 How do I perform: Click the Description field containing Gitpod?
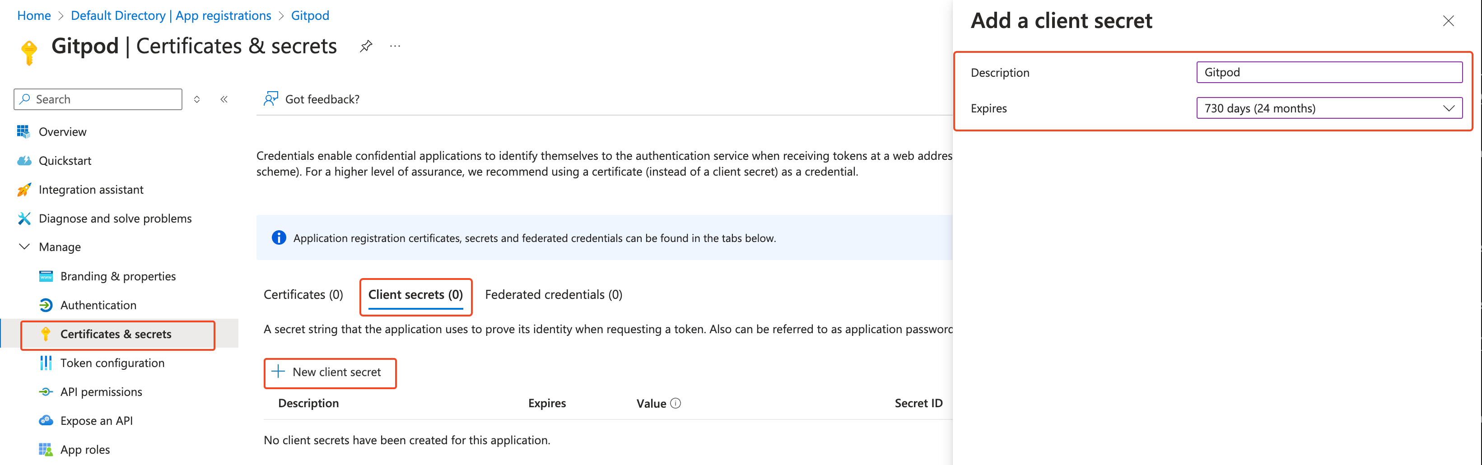[1329, 72]
